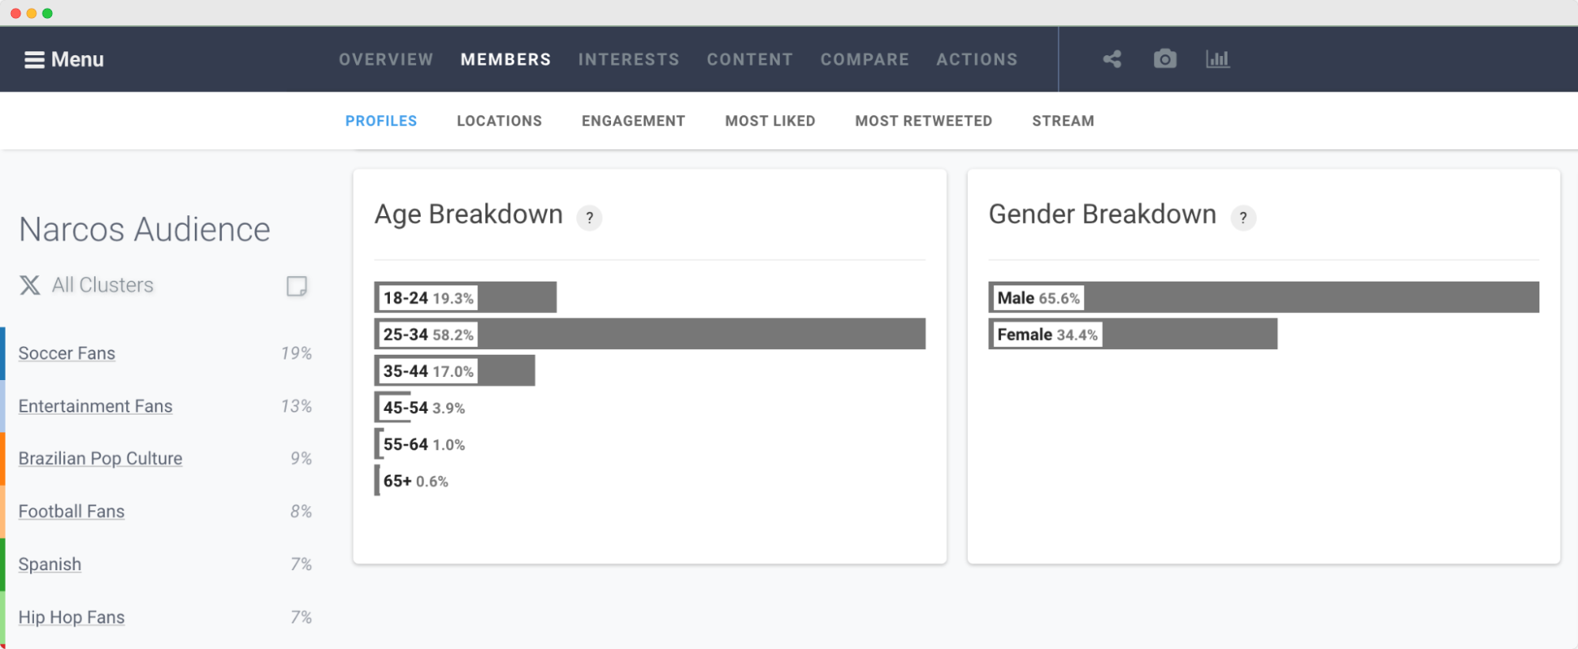Click the 25-34 age bar
The image size is (1578, 649).
pyautogui.click(x=650, y=334)
